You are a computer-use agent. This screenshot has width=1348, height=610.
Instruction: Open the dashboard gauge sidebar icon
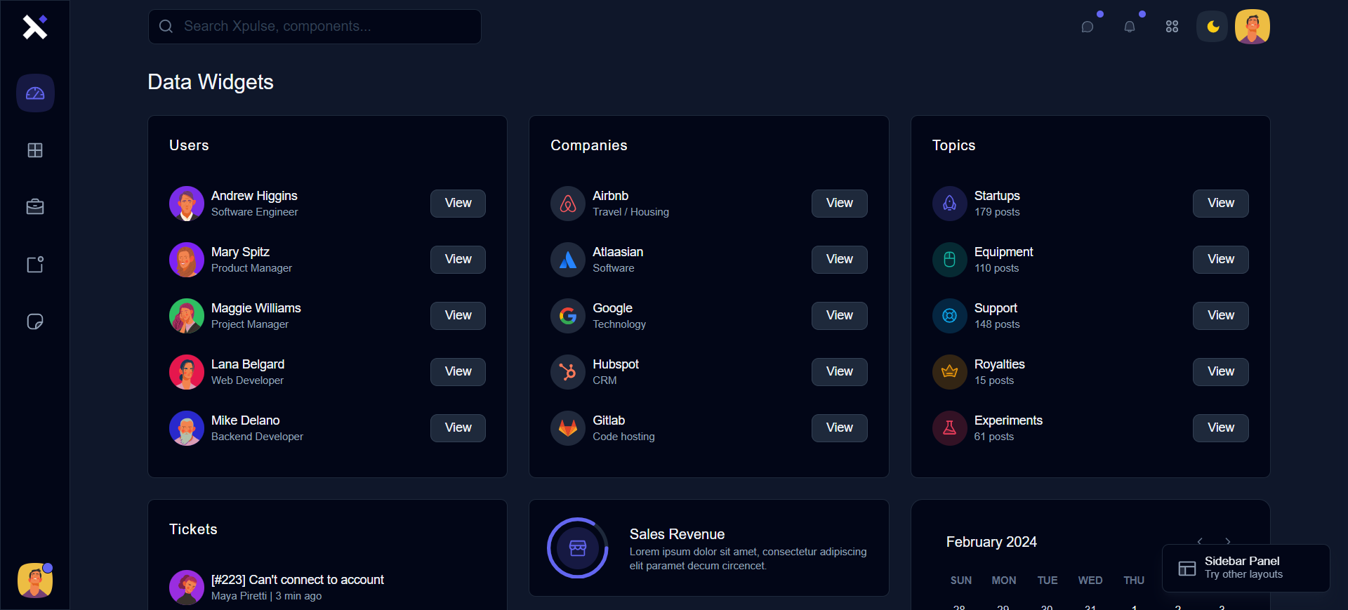coord(35,93)
